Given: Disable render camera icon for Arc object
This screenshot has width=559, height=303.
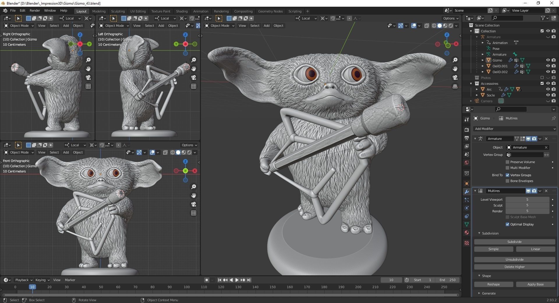Looking at the screenshot, I should [x=553, y=89].
